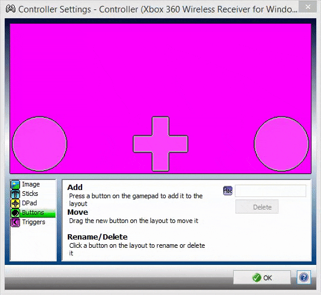Select the pink Triggers icon in the list
321x295 pixels.
(15, 222)
